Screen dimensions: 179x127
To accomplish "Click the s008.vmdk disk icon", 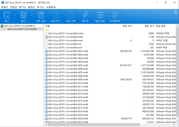I will [46, 76].
